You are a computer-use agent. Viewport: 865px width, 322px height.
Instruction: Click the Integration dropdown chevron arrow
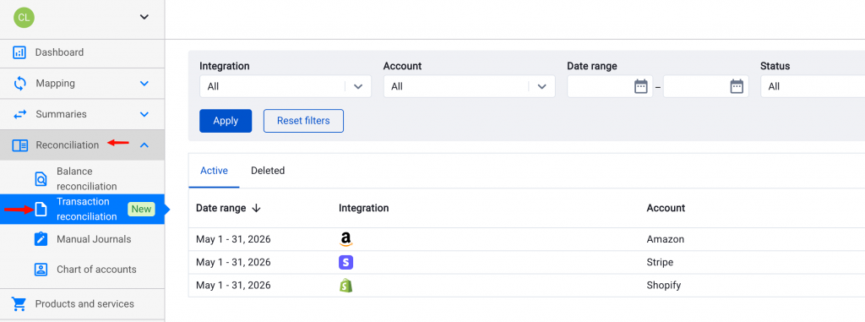point(358,87)
